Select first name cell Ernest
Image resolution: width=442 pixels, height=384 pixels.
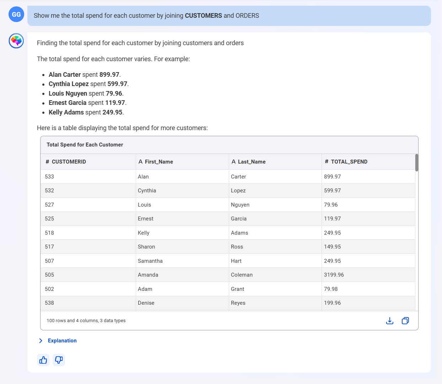click(182, 219)
